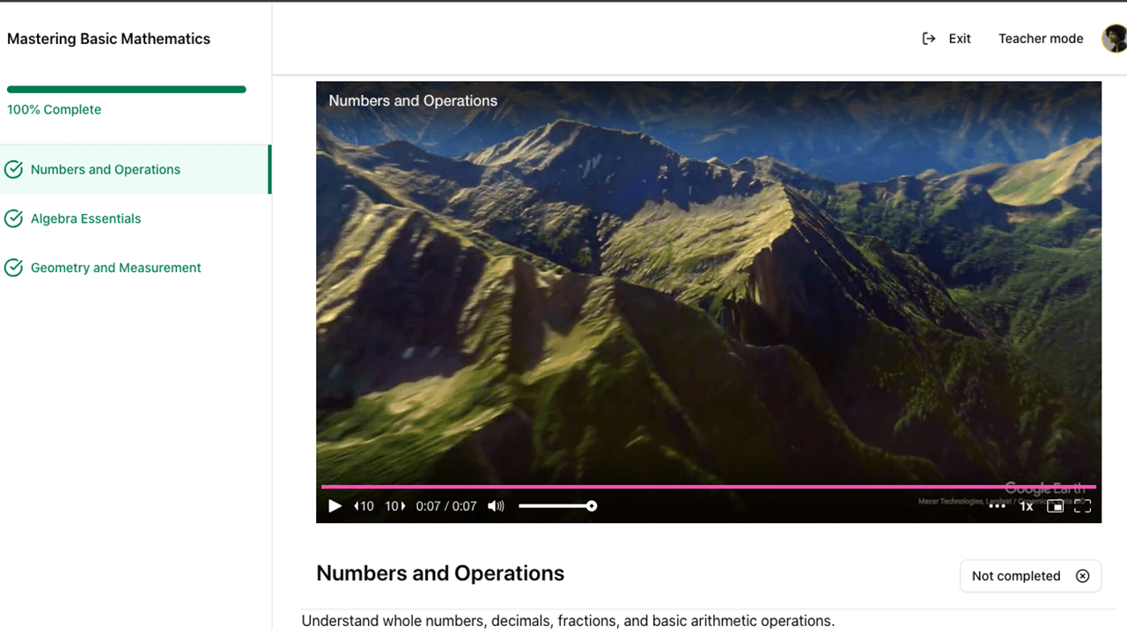The image size is (1127, 634).
Task: Enter fullscreen video mode
Action: tap(1083, 506)
